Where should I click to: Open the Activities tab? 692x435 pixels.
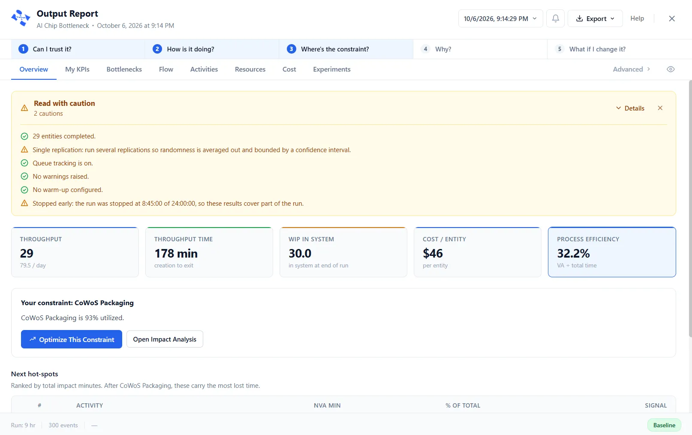(x=204, y=69)
